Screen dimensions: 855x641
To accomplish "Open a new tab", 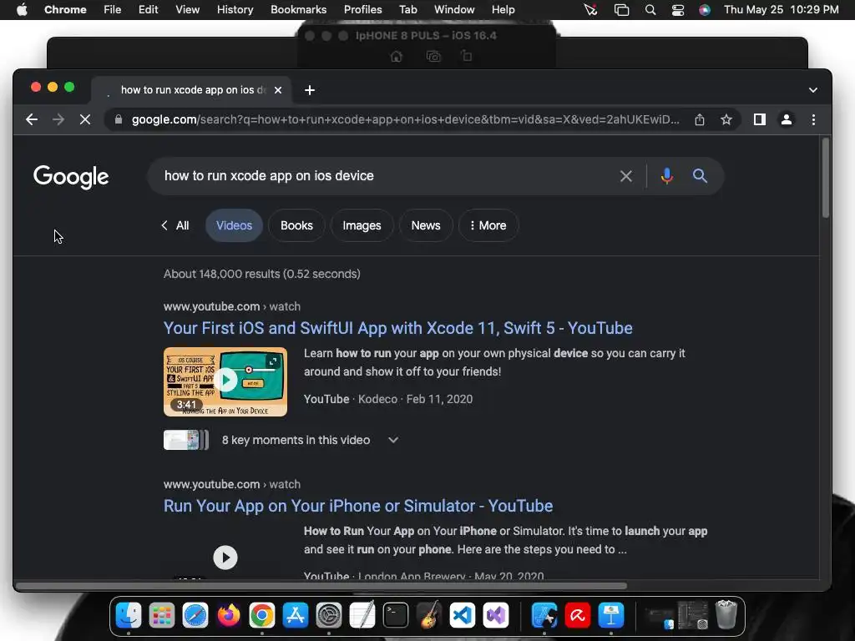I will click(x=309, y=90).
